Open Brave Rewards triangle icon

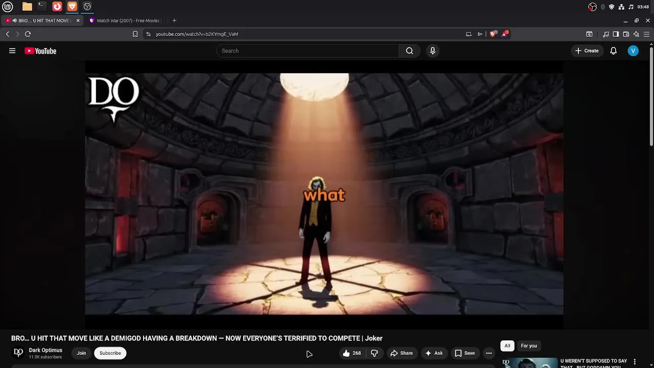(505, 34)
